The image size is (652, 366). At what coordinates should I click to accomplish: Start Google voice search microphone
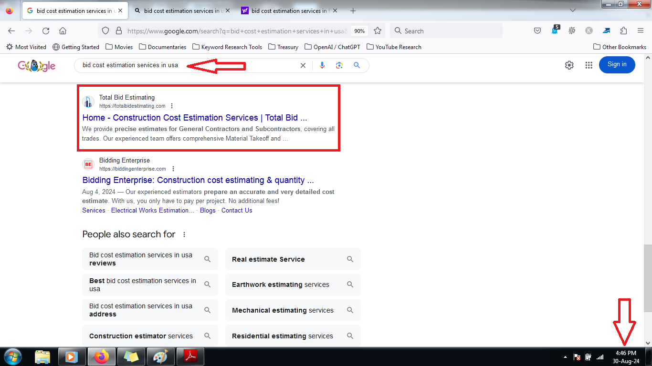pyautogui.click(x=322, y=65)
